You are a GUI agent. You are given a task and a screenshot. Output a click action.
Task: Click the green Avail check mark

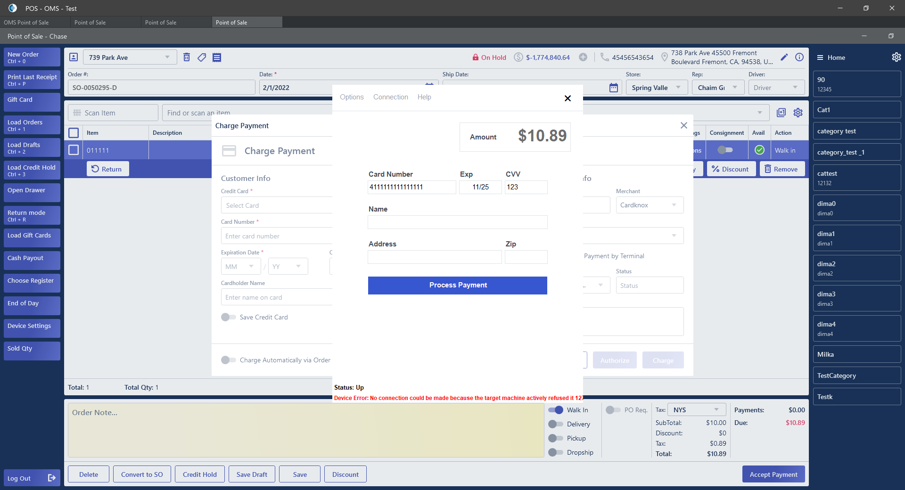point(759,150)
